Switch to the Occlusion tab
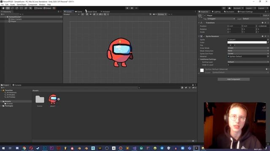The image size is (270, 151). [229, 12]
